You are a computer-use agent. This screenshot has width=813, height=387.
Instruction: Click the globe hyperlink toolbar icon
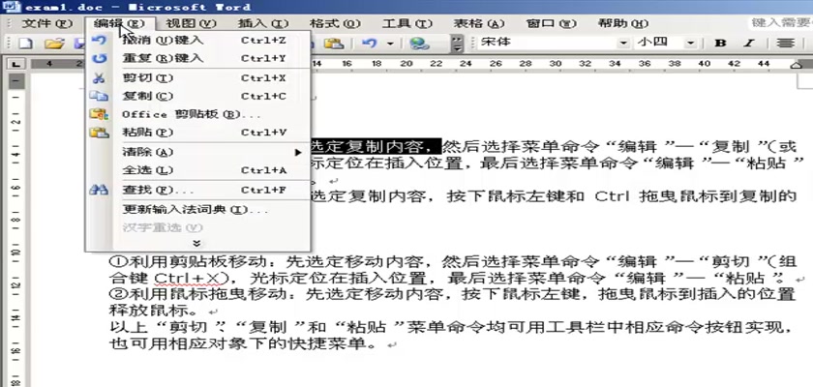(418, 44)
